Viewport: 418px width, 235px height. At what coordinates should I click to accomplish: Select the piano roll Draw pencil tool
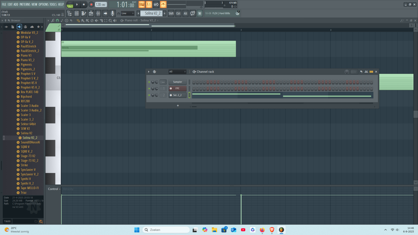coord(78,21)
